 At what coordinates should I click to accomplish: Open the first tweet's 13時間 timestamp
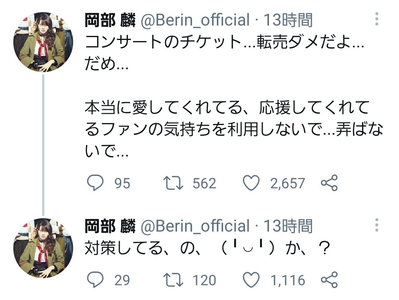point(288,20)
